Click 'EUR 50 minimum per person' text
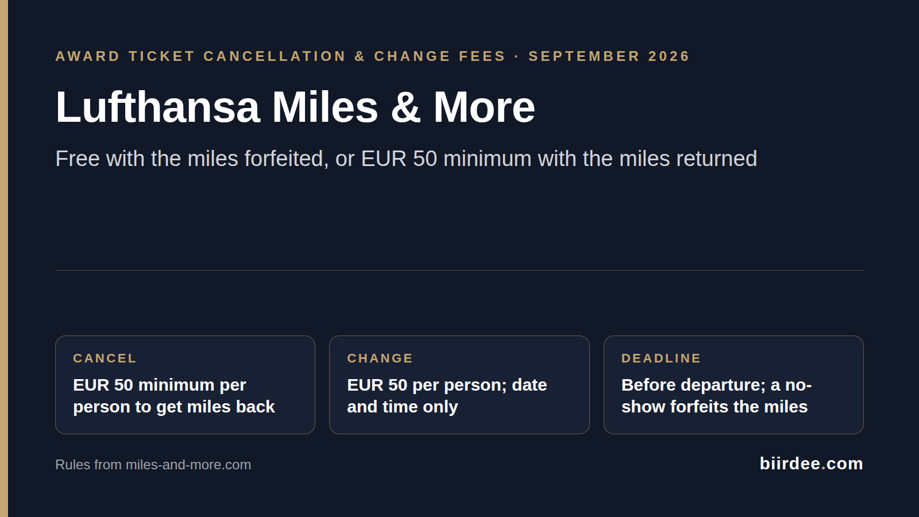The width and height of the screenshot is (919, 517). (x=174, y=396)
